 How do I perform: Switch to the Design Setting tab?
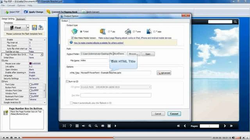pyautogui.click(x=8, y=19)
